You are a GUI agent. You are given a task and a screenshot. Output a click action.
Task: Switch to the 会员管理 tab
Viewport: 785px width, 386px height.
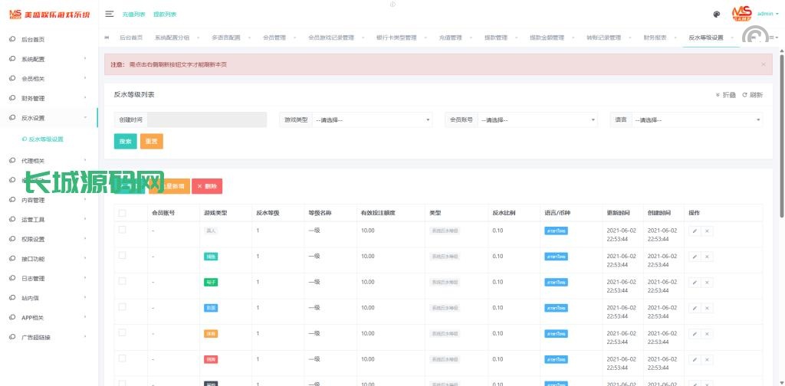[274, 38]
